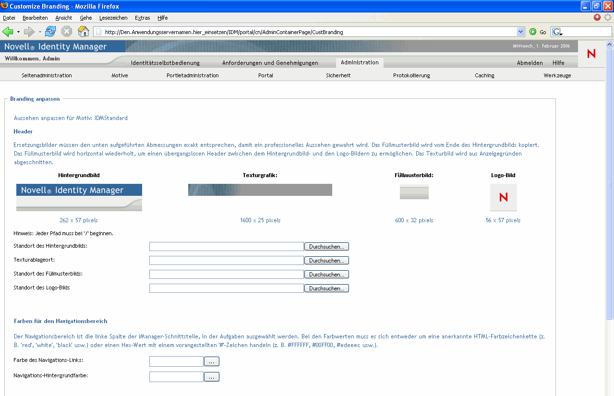The width and height of the screenshot is (614, 396).
Task: Click the Abmelden link
Action: [x=530, y=63]
